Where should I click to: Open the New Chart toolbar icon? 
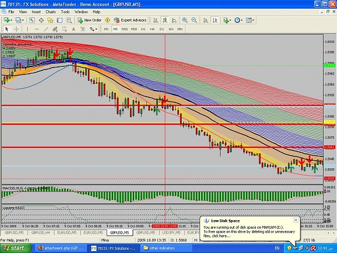[6, 20]
